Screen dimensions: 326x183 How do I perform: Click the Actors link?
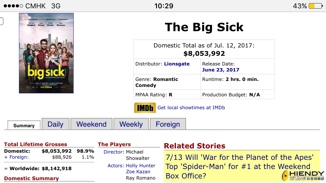[116, 166]
